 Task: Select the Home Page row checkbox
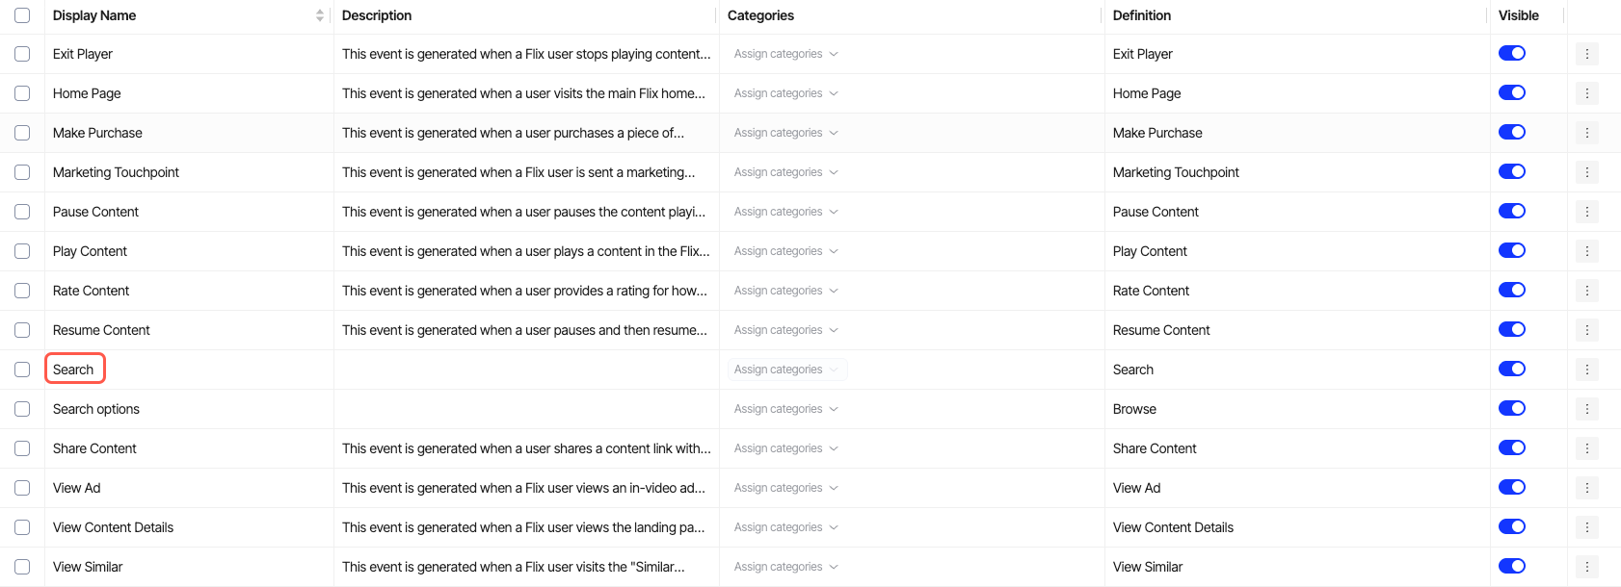coord(22,93)
